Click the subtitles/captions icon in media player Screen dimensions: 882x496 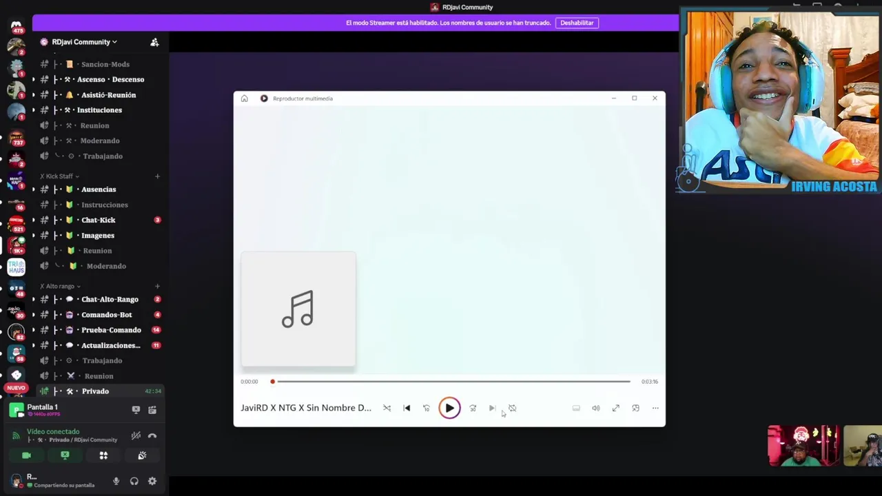pyautogui.click(x=576, y=408)
